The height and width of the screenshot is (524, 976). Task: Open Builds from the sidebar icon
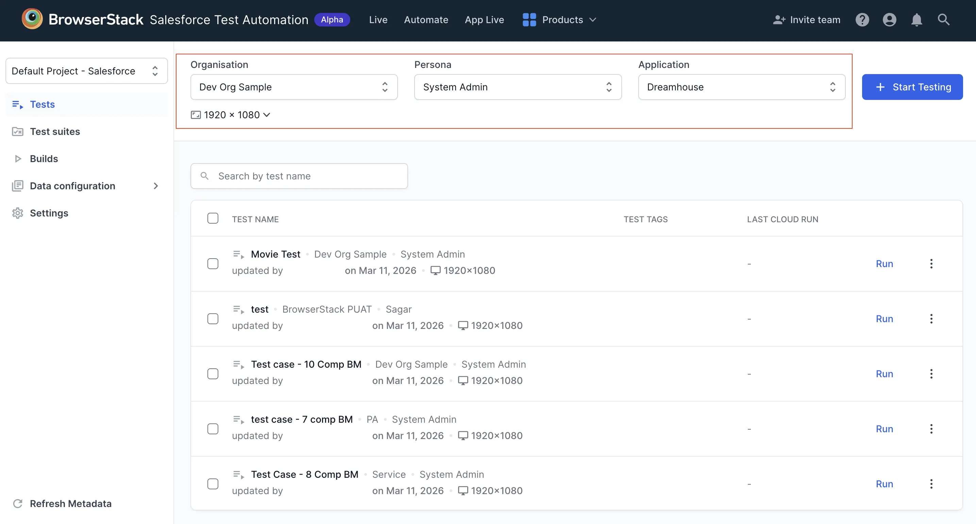click(x=18, y=159)
